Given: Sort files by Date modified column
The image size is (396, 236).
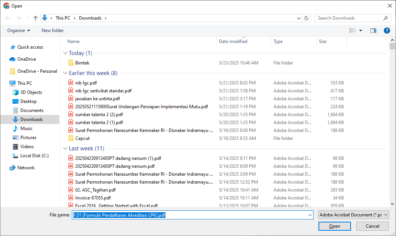Looking at the screenshot, I should [x=233, y=41].
